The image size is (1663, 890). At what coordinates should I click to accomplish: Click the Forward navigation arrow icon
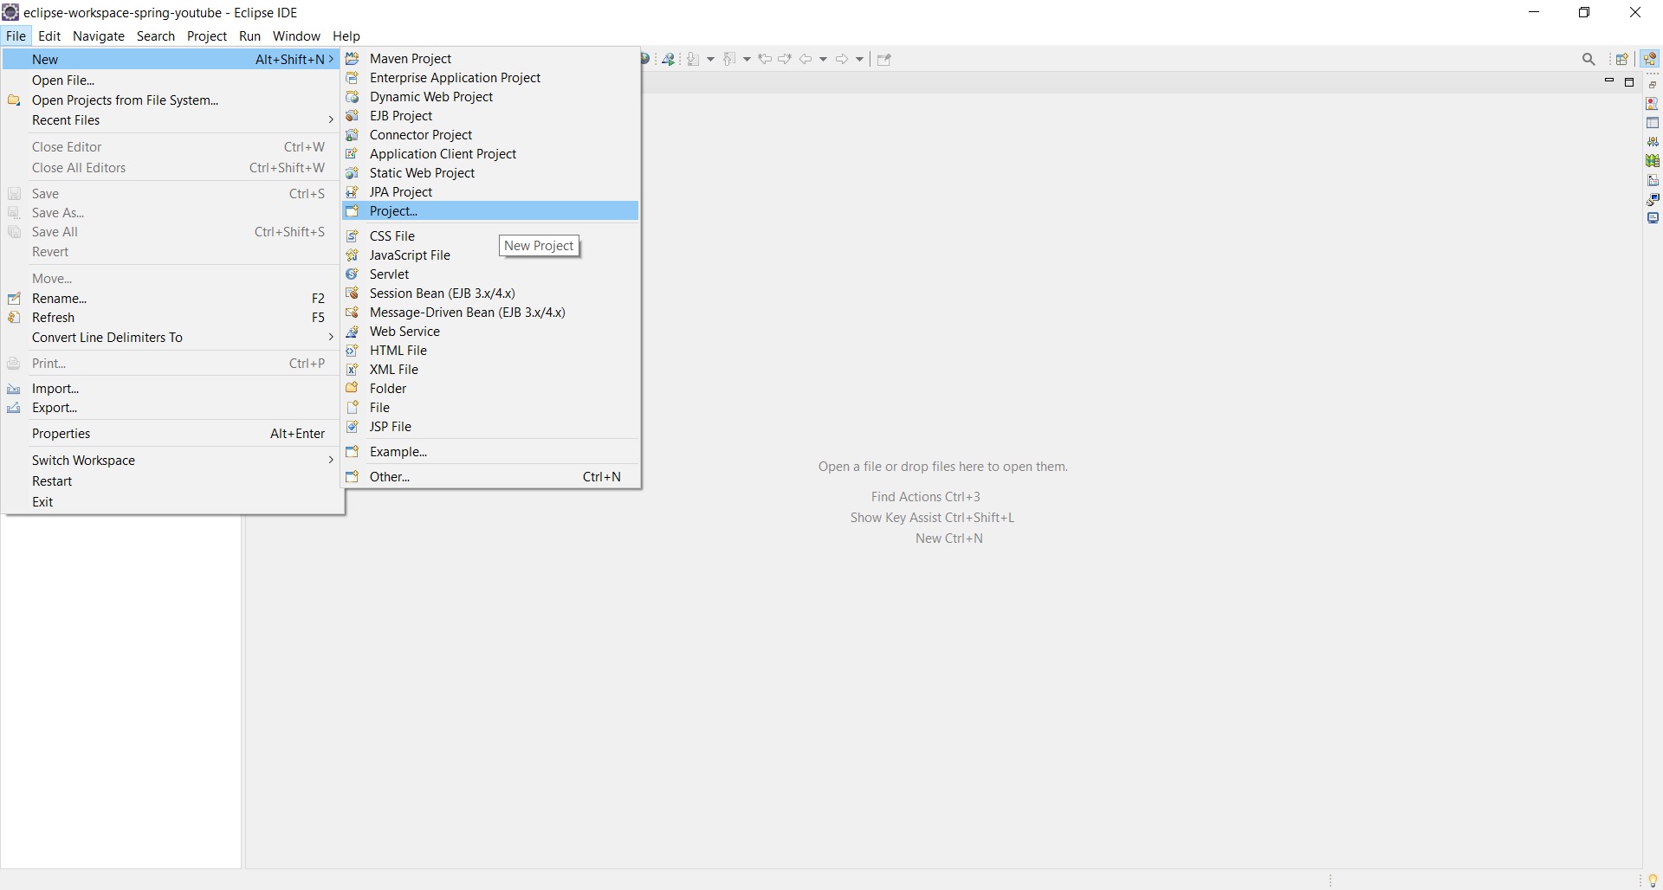click(x=842, y=59)
